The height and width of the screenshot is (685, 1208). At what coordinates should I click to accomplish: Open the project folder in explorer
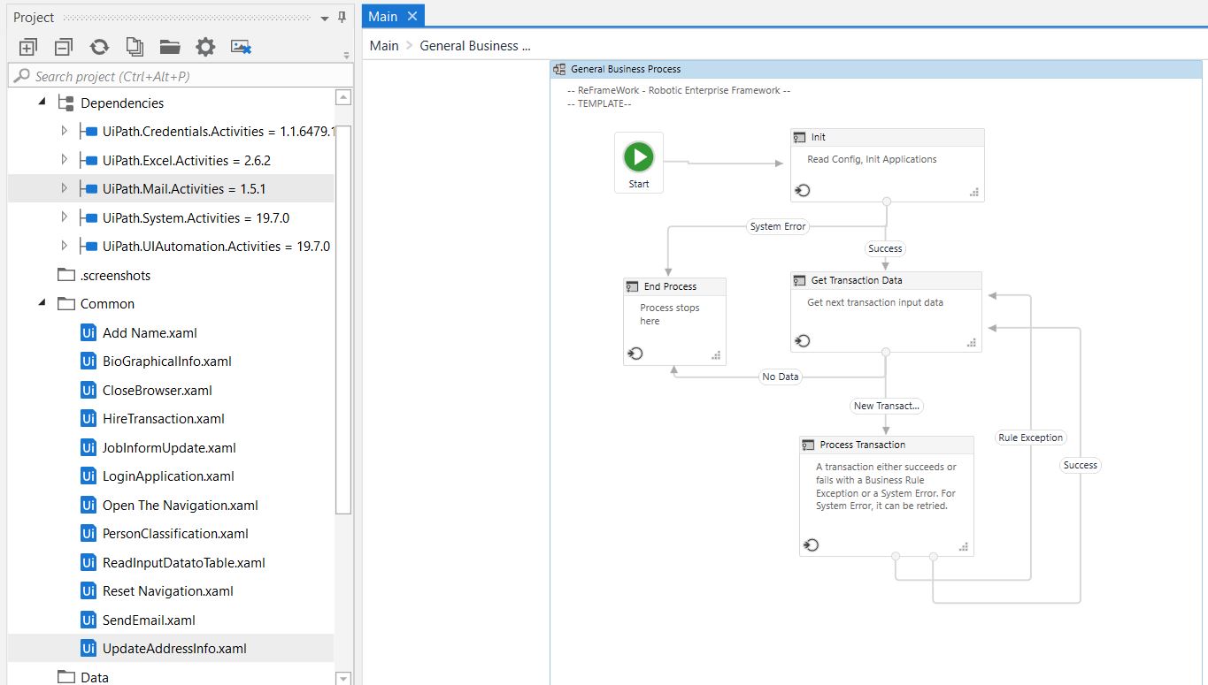coord(170,47)
